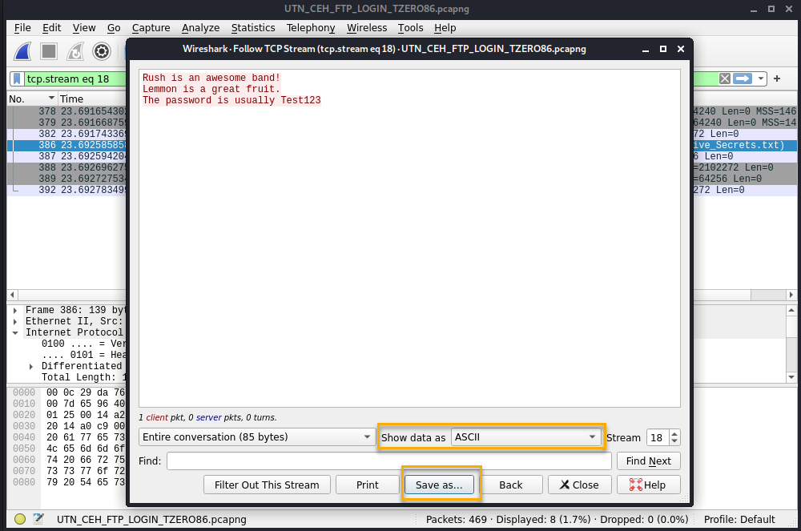
Task: Click the Save as... button
Action: click(x=439, y=485)
